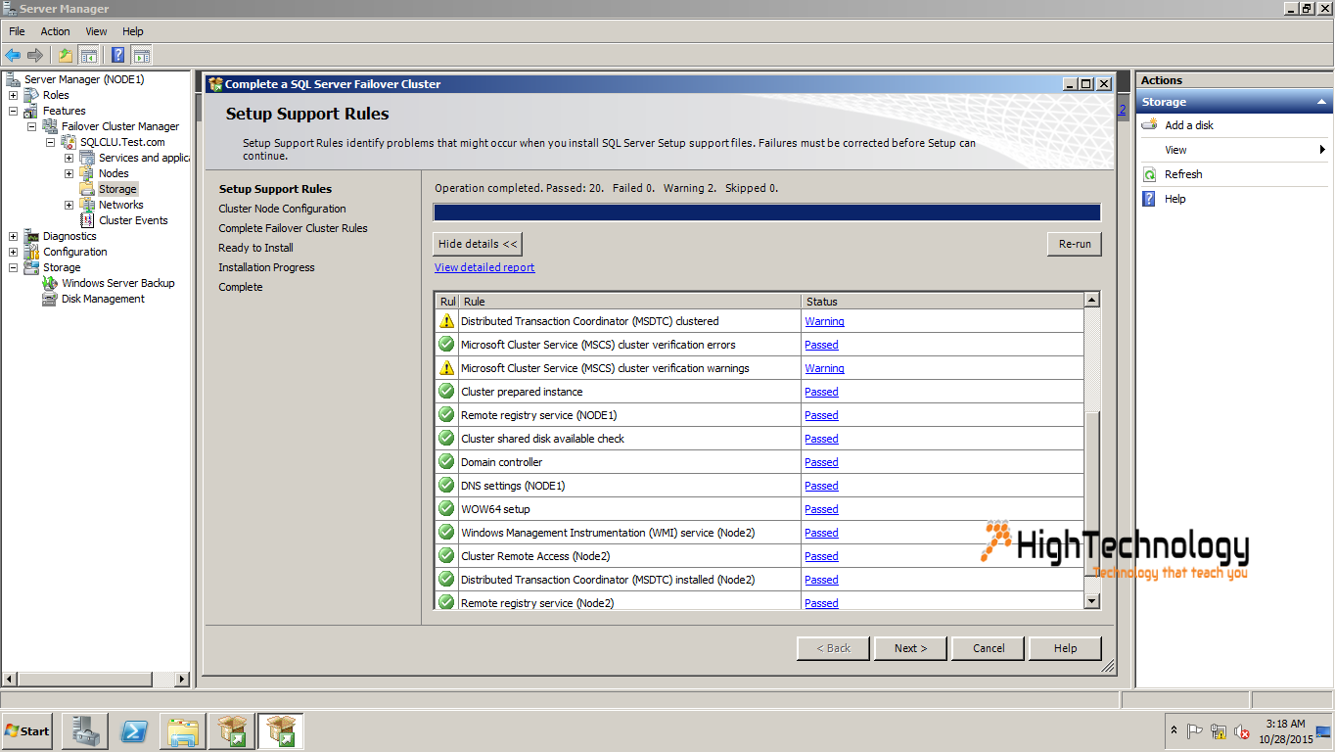Open the View detailed report link

[x=484, y=267]
